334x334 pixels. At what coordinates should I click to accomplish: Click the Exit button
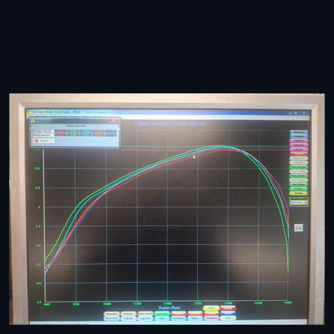point(228,318)
